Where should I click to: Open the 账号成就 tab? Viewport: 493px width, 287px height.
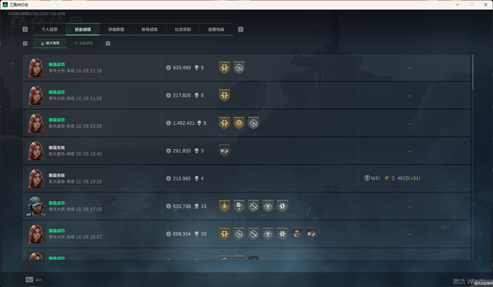coord(149,29)
